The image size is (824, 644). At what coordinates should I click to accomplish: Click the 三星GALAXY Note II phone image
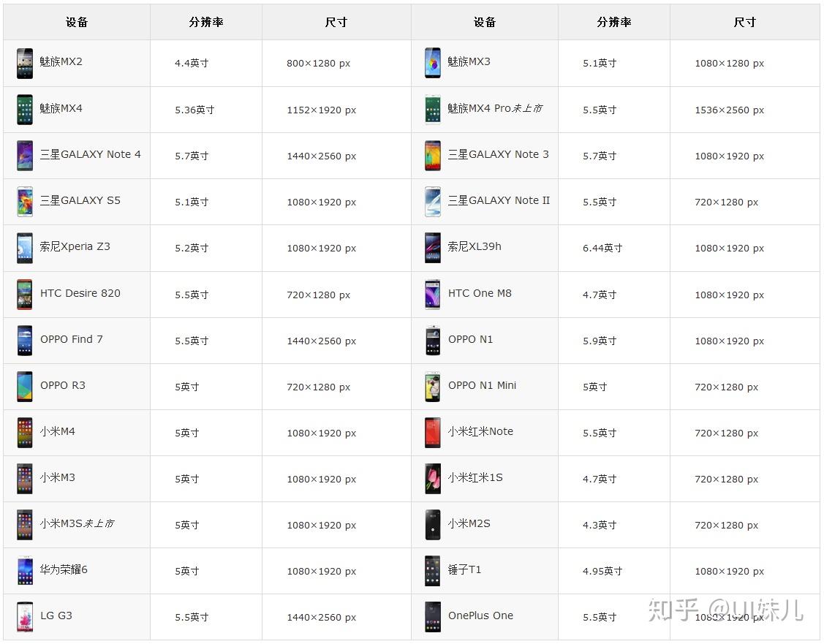[x=433, y=202]
